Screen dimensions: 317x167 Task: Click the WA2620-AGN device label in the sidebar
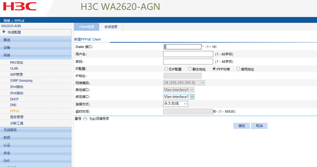[x=11, y=26]
